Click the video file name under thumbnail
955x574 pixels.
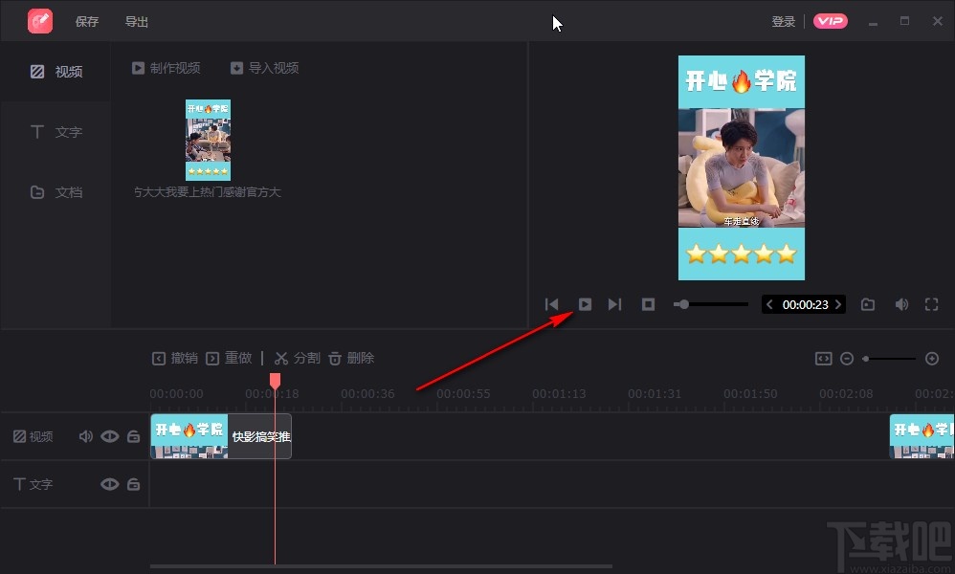[207, 192]
